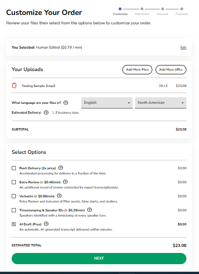Screen dimensions: 199x274
Task: Show Rush Delivery help tooltip icon
Action: (61, 168)
